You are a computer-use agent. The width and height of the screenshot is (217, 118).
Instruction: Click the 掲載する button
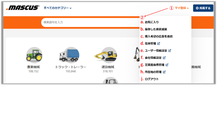click(203, 8)
